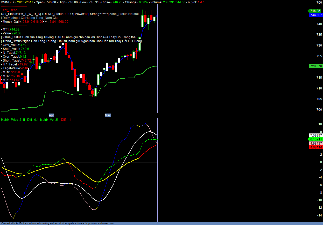Click the Matrix_Price label in lower pane
This screenshot has height=225, width=323.
13,120
